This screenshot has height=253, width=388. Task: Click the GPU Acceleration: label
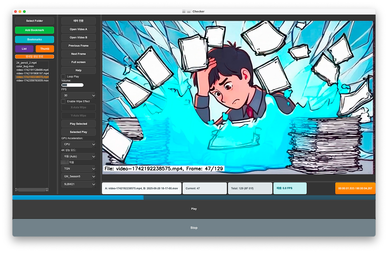coord(72,138)
